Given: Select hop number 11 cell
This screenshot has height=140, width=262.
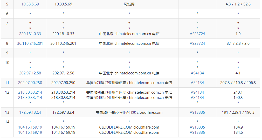Looking at the screenshot, I should click(x=7, y=83).
